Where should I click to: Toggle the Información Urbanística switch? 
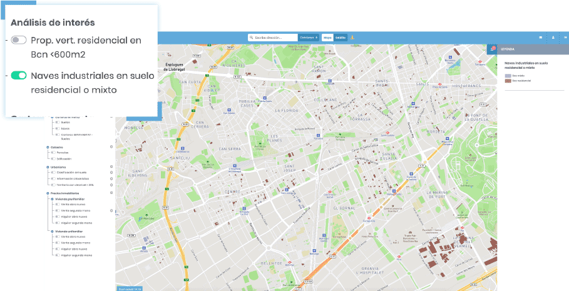point(53,179)
